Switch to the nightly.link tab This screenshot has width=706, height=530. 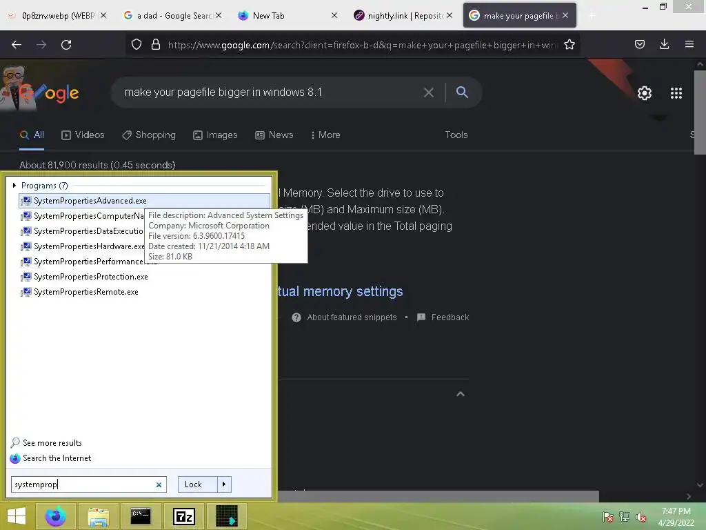pyautogui.click(x=404, y=16)
